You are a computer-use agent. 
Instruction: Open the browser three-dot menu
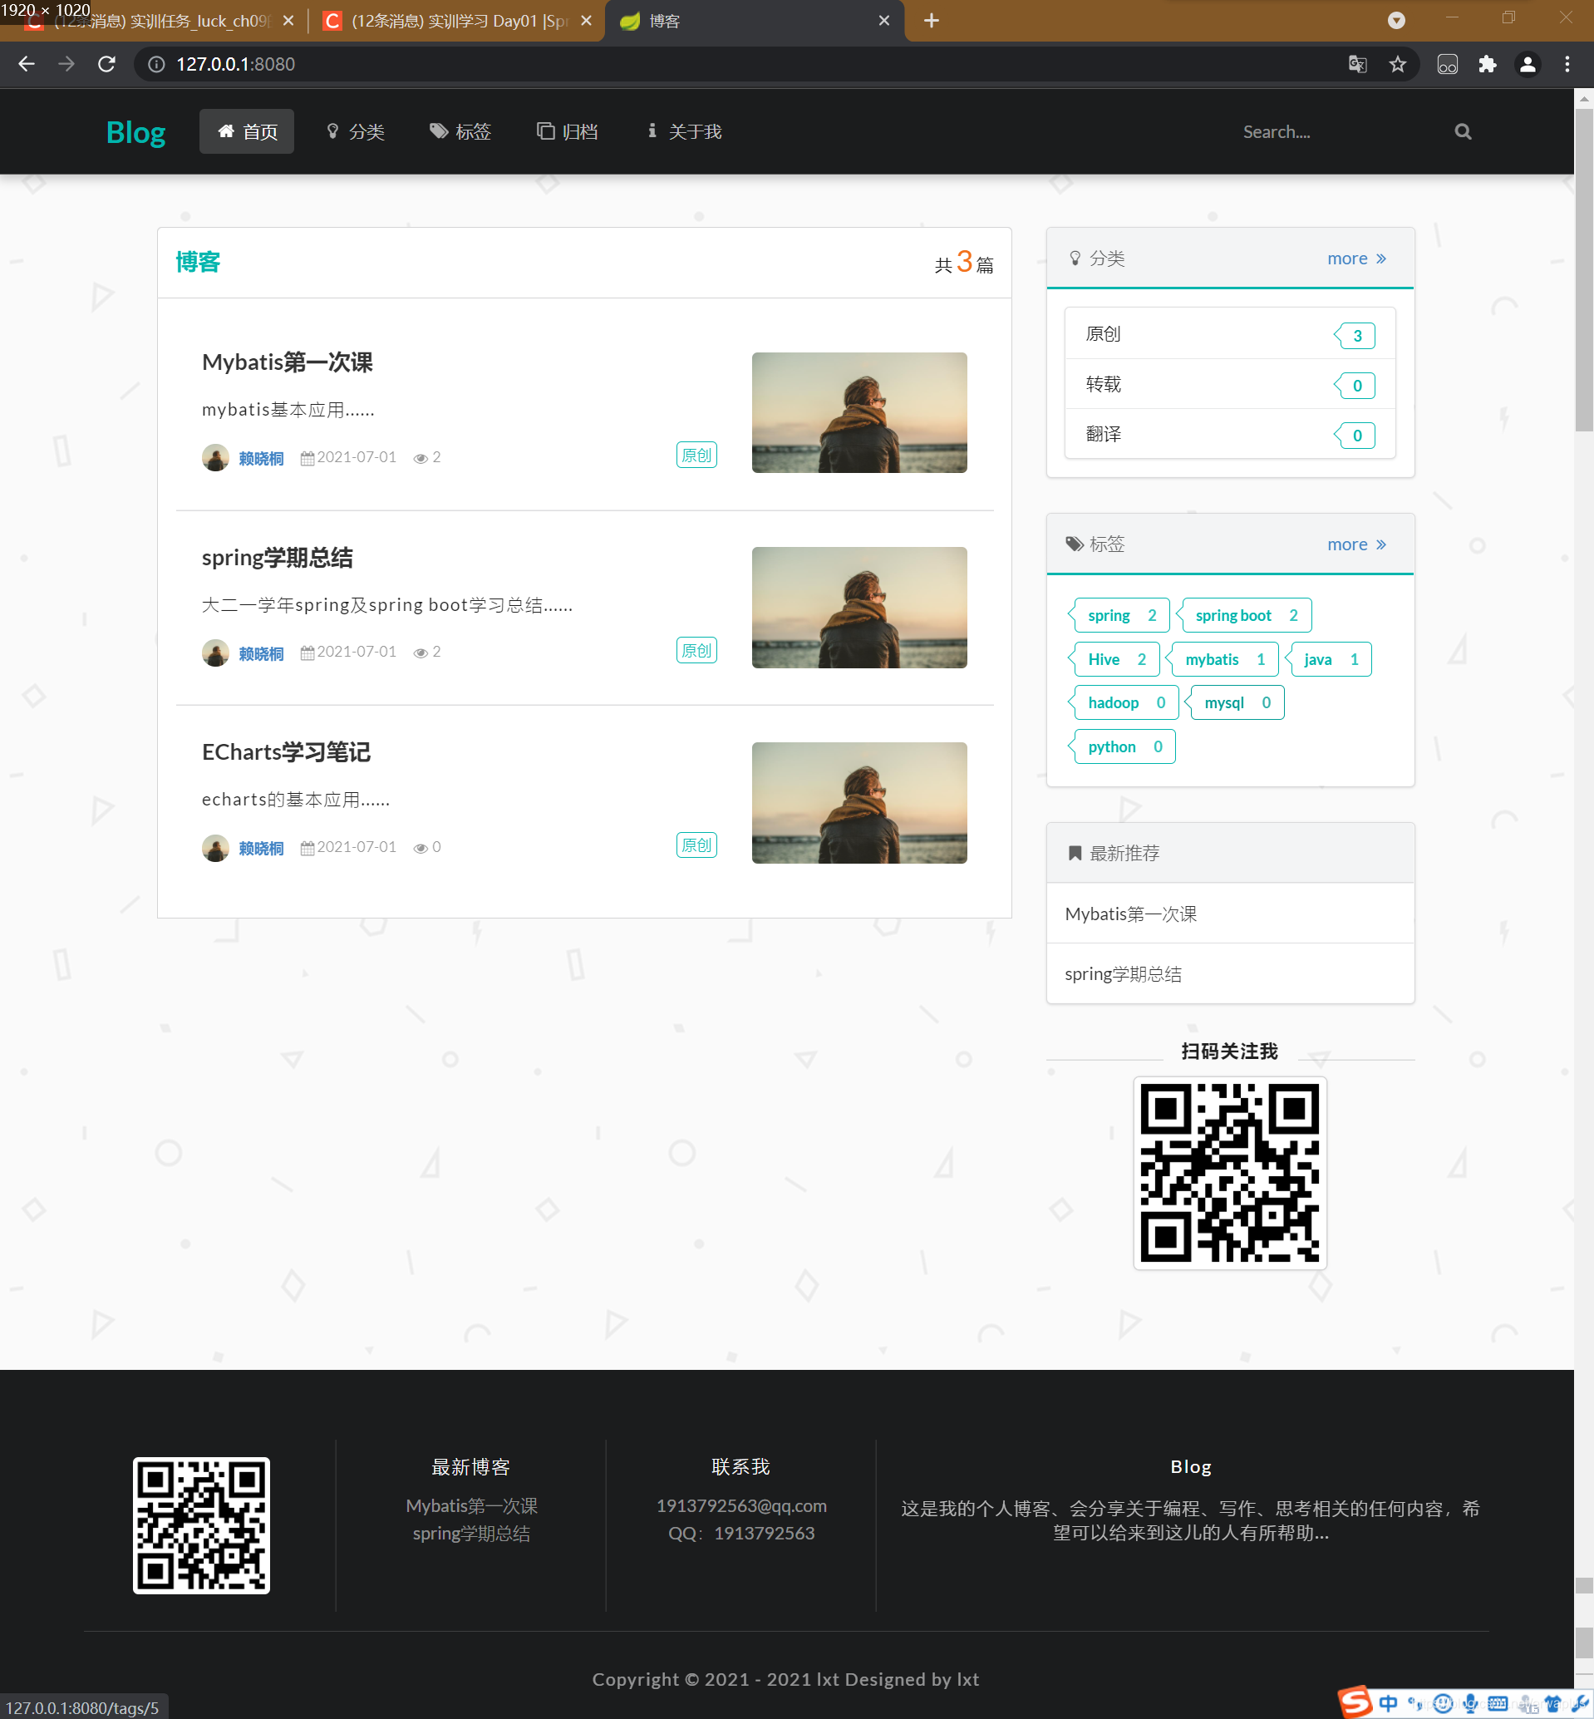click(1569, 64)
